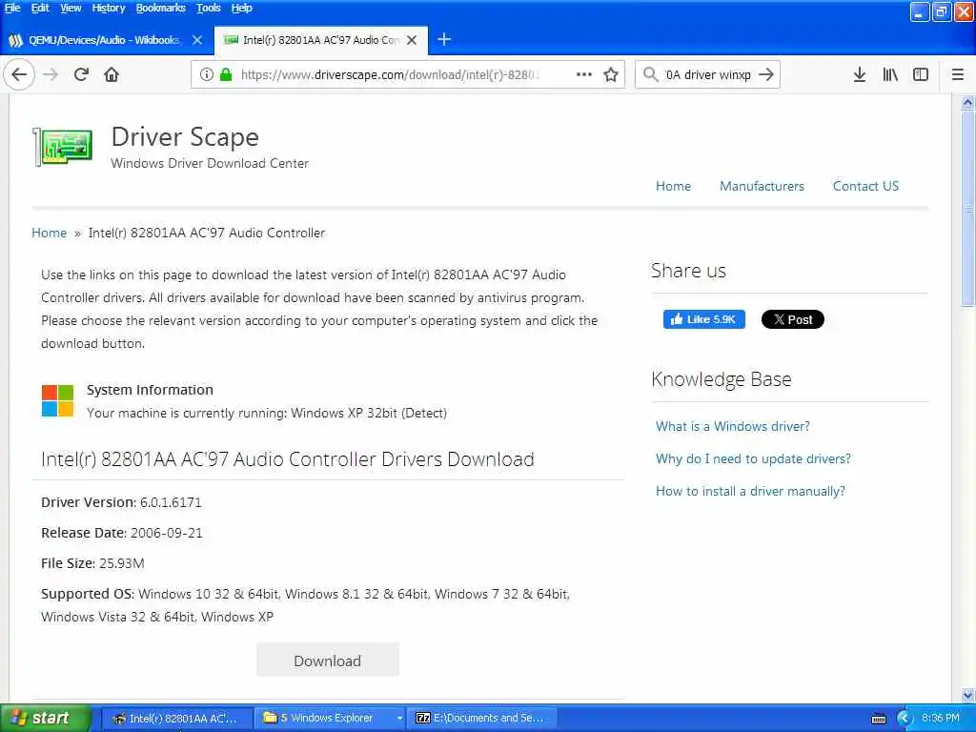
Task: Open page actions three-dot menu
Action: point(584,74)
